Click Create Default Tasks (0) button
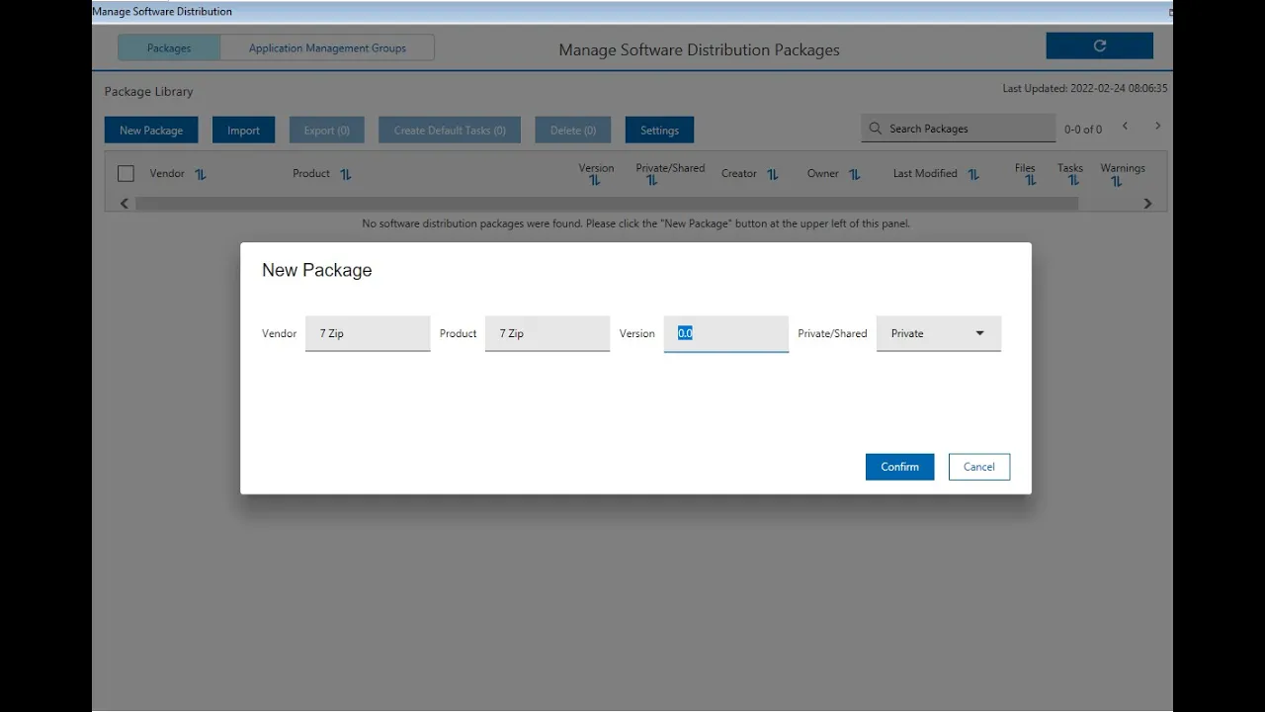The height and width of the screenshot is (712, 1265). click(450, 131)
